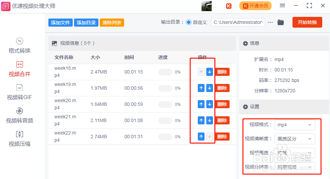Click the progress bar for week22.mp4
The width and height of the screenshot is (330, 179).
pyautogui.click(x=165, y=137)
